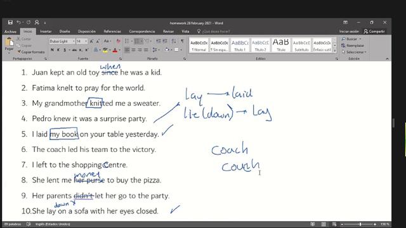This screenshot has height=228, width=406.
Task: Adjust the zoom slider in the status bar
Action: [x=358, y=224]
